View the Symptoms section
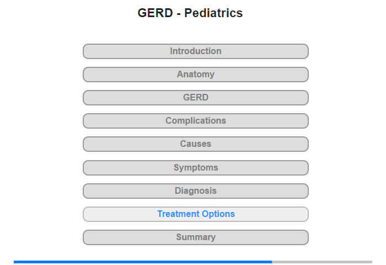Image resolution: width=386 pixels, height=265 pixels. pos(195,168)
